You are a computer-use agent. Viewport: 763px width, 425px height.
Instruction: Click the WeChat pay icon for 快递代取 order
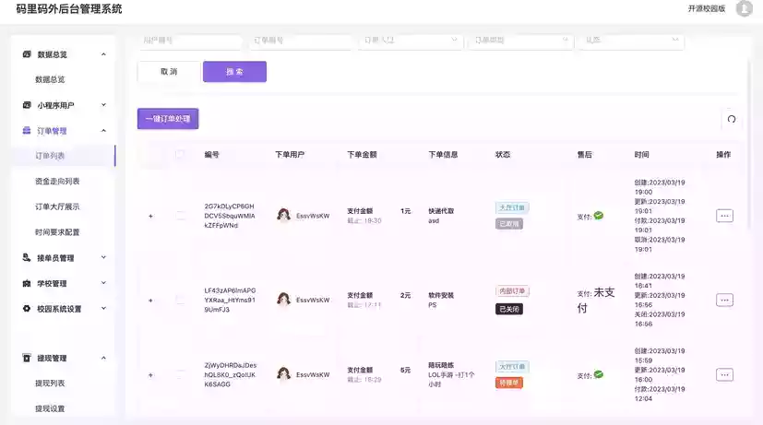599,216
